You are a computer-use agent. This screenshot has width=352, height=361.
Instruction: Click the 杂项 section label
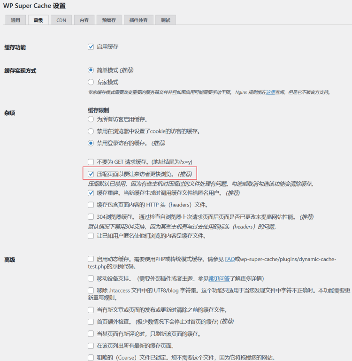tap(10, 113)
